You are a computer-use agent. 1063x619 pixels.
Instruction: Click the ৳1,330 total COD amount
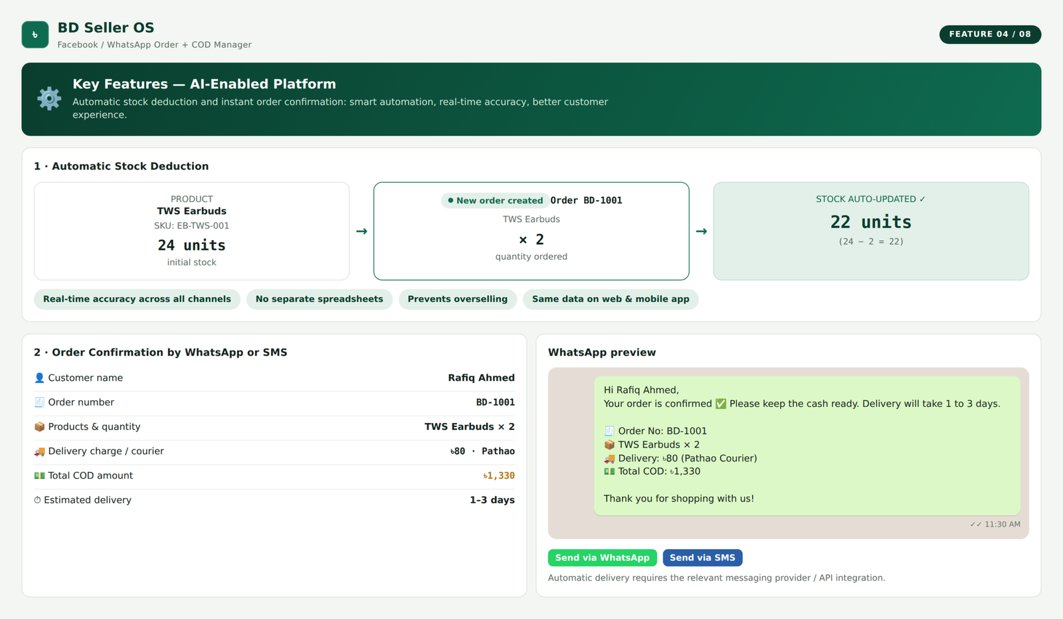coord(499,475)
